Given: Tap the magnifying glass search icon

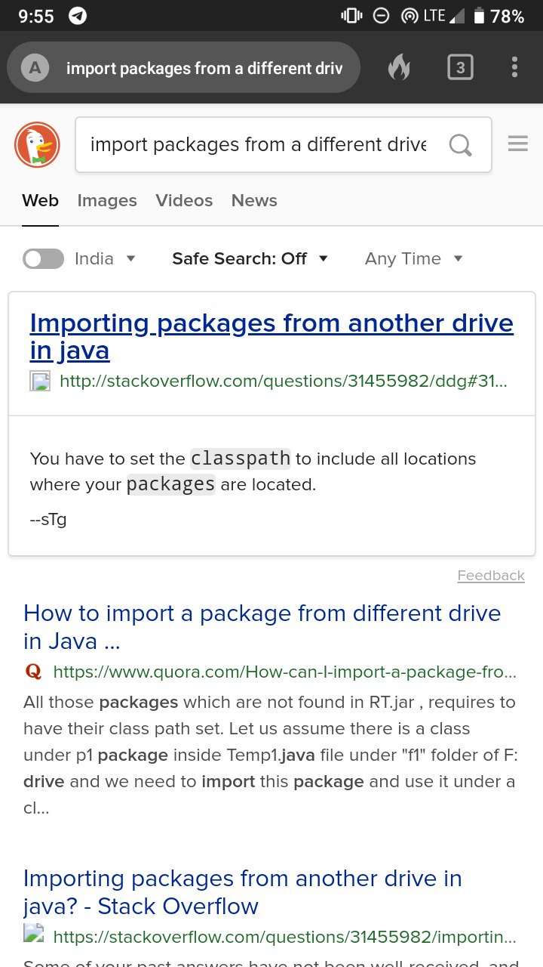Looking at the screenshot, I should pos(460,144).
